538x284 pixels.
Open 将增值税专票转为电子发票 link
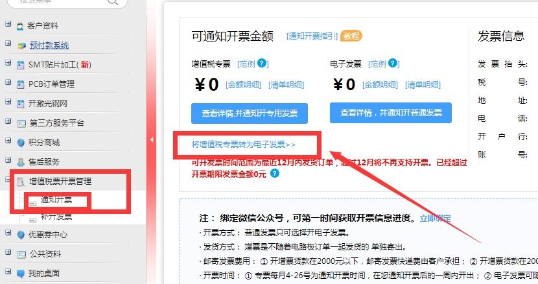tap(243, 145)
